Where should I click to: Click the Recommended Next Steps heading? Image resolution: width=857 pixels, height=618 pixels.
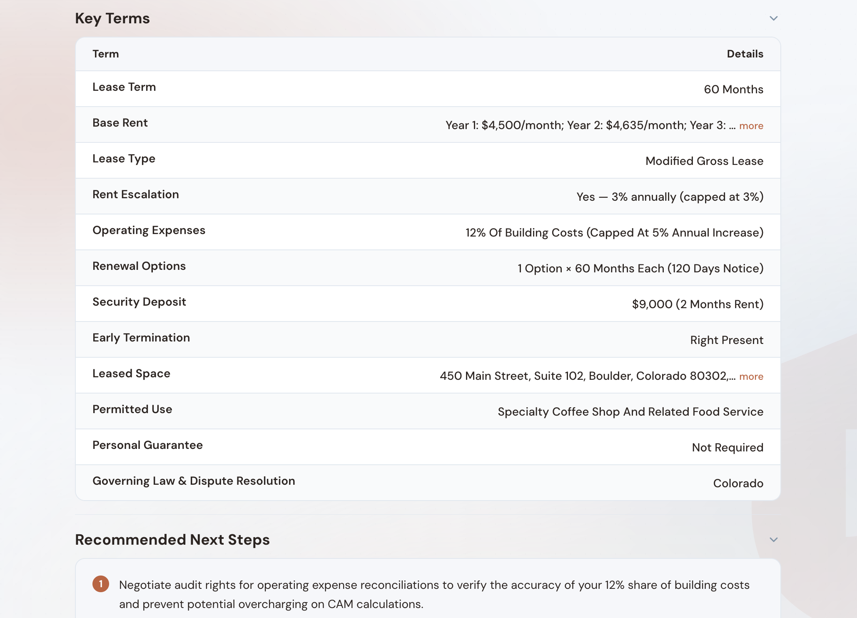pyautogui.click(x=172, y=540)
